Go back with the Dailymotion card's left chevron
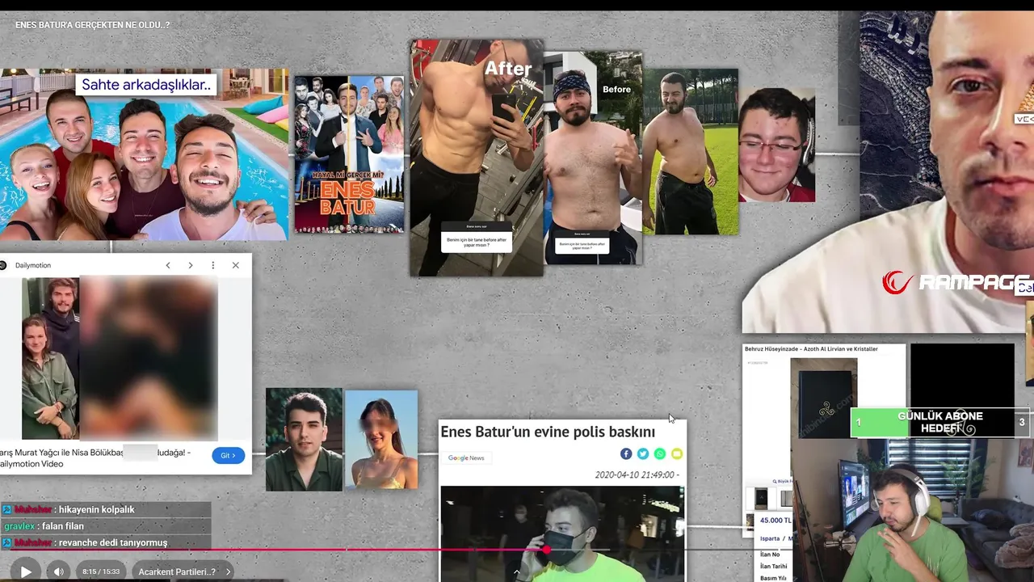 pyautogui.click(x=168, y=265)
